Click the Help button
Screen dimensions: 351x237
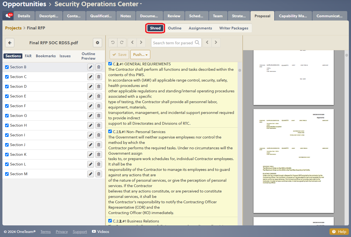click(339, 232)
